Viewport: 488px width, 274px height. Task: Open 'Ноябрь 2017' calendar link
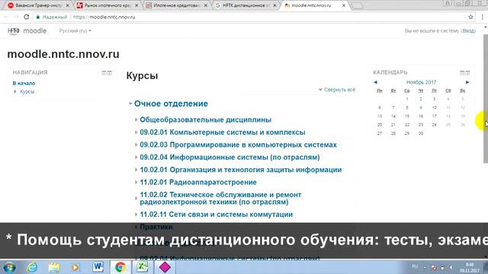421,82
